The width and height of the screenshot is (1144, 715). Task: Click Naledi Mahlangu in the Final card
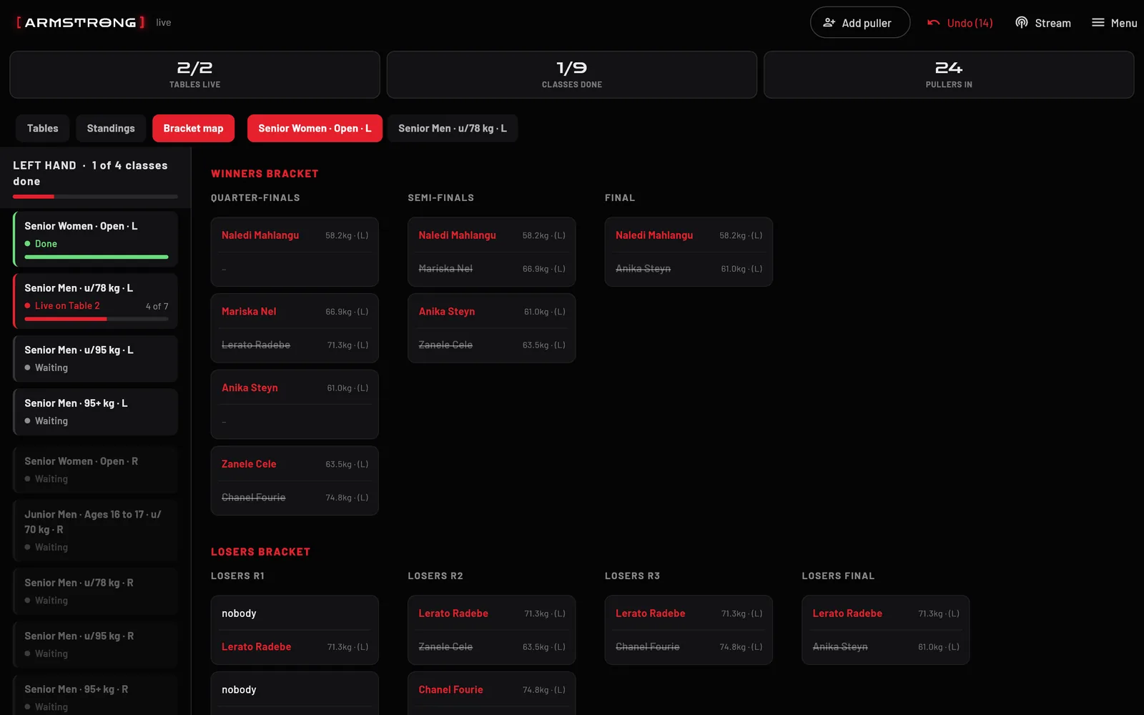point(654,235)
